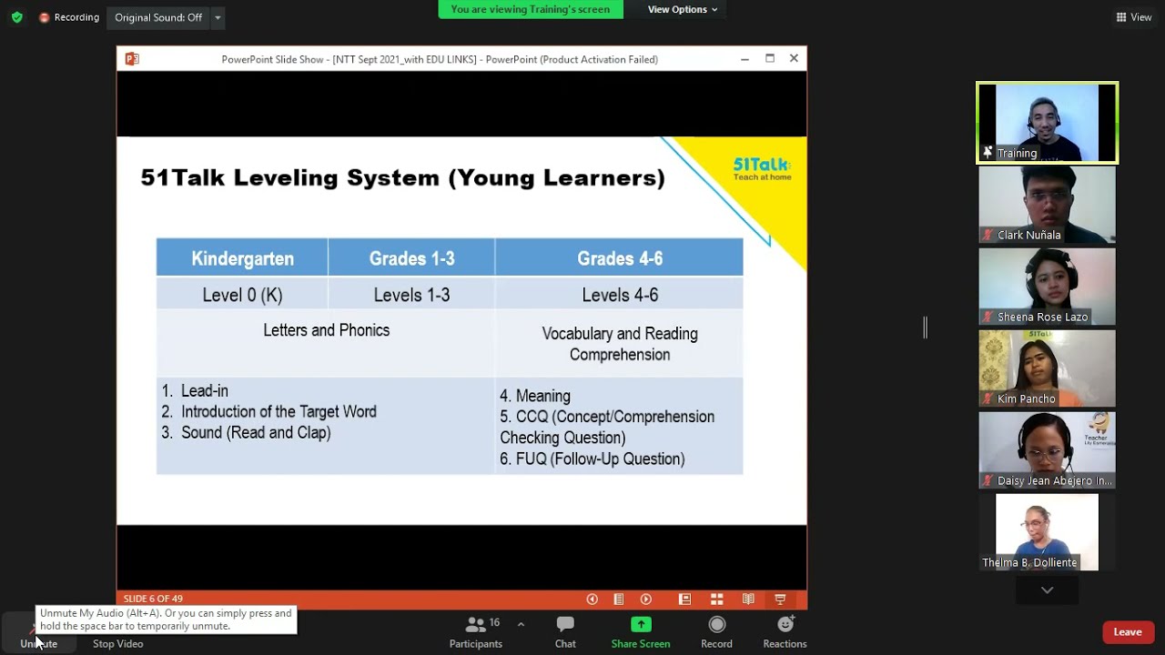This screenshot has height=655, width=1165.
Task: Unmute my audio in Zoom
Action: pyautogui.click(x=38, y=632)
